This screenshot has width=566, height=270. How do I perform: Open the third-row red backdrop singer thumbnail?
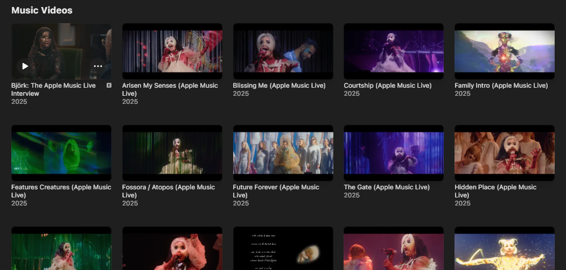click(x=172, y=248)
